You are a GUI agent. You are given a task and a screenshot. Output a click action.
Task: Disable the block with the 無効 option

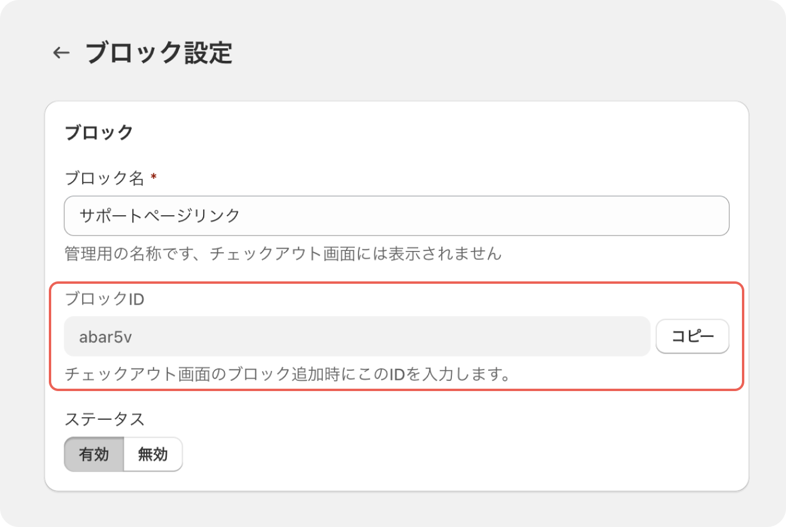point(152,454)
